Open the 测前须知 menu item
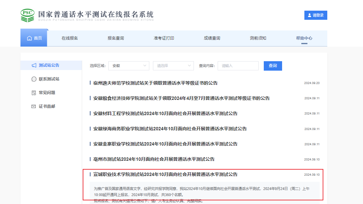Viewport: 363px width, 204px height. 258,38
